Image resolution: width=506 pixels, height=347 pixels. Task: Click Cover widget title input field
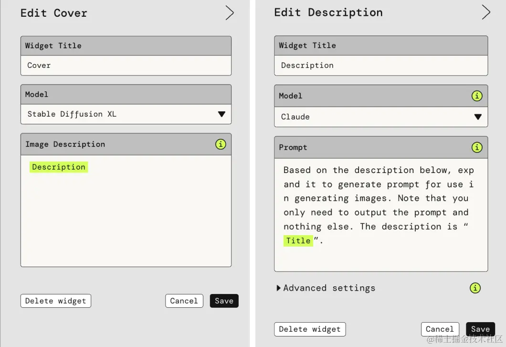[x=126, y=65]
